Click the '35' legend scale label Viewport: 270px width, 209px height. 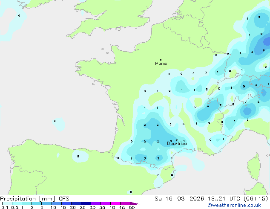coord(102,207)
